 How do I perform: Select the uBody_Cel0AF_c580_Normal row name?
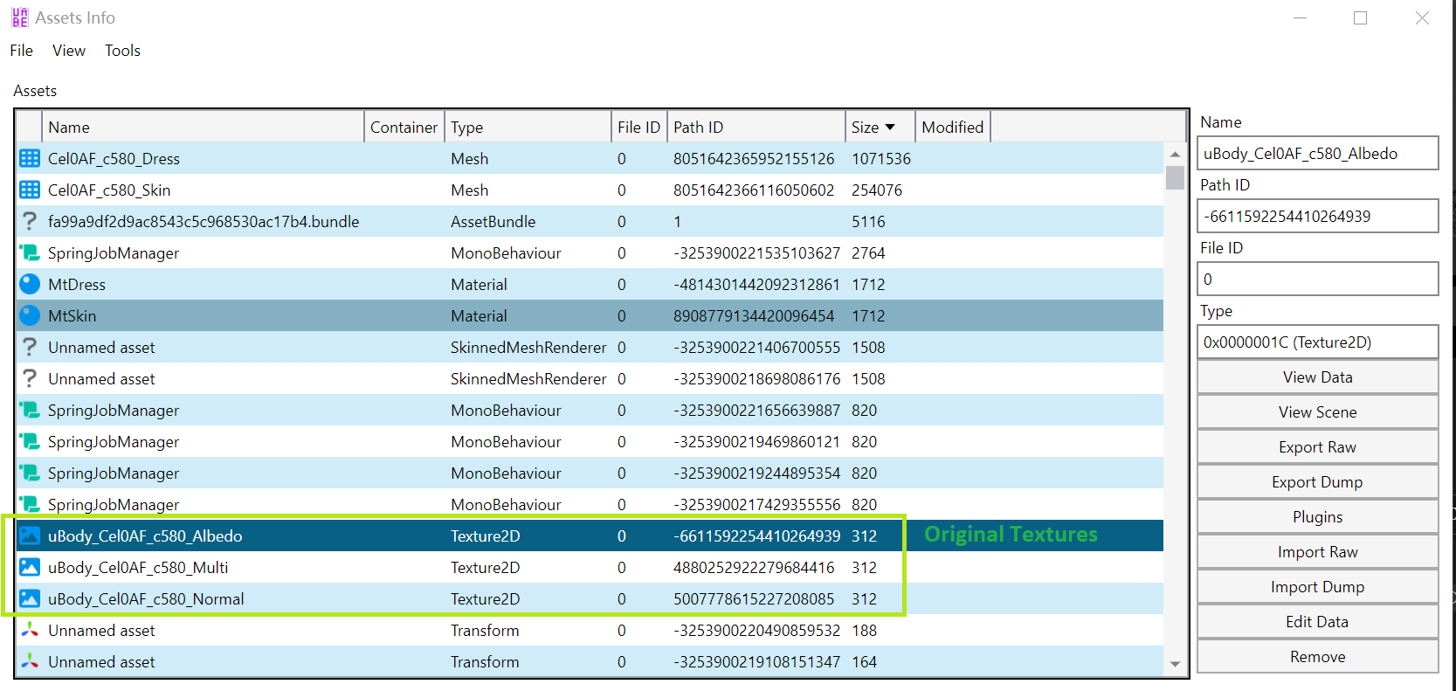pos(146,599)
